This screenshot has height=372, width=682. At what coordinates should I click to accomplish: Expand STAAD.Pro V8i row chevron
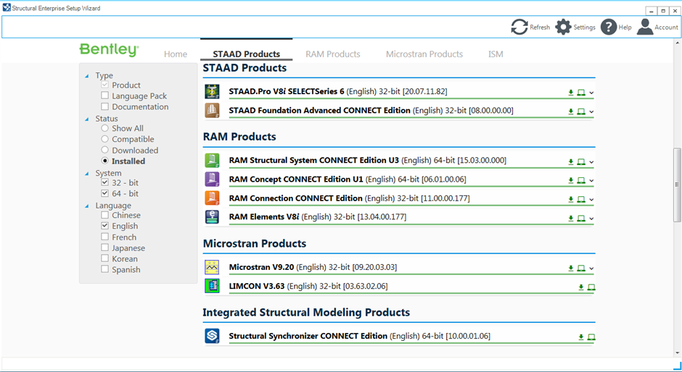pos(591,93)
